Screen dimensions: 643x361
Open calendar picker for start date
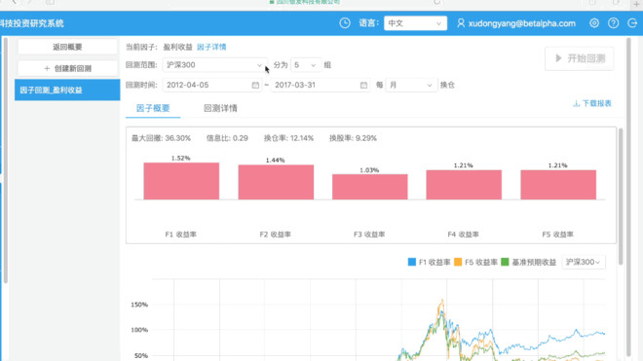pyautogui.click(x=255, y=86)
